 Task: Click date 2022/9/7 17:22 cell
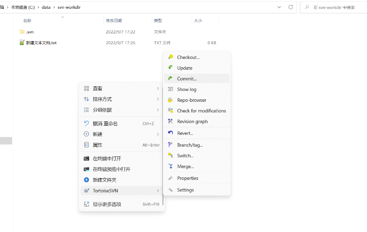120,32
